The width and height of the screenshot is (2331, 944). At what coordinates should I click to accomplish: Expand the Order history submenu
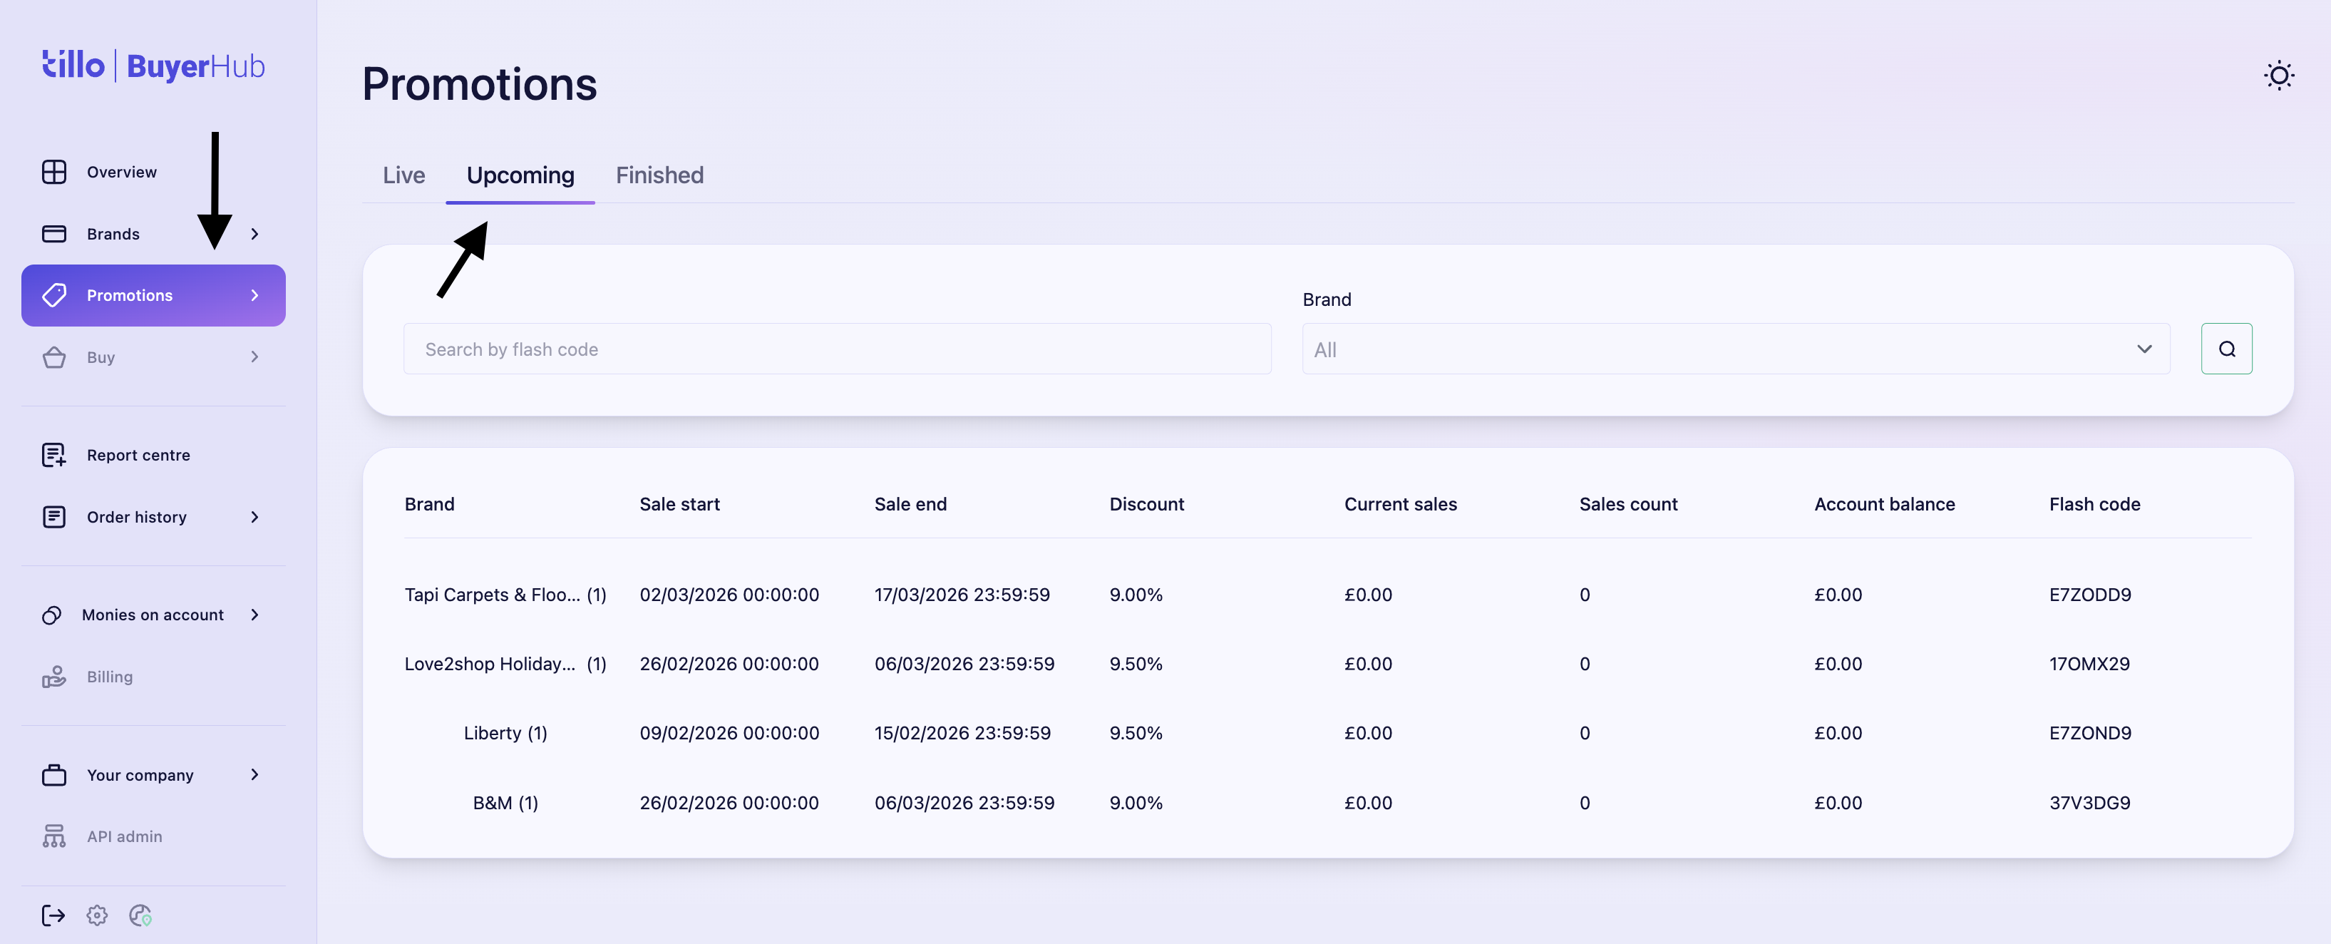(x=254, y=517)
